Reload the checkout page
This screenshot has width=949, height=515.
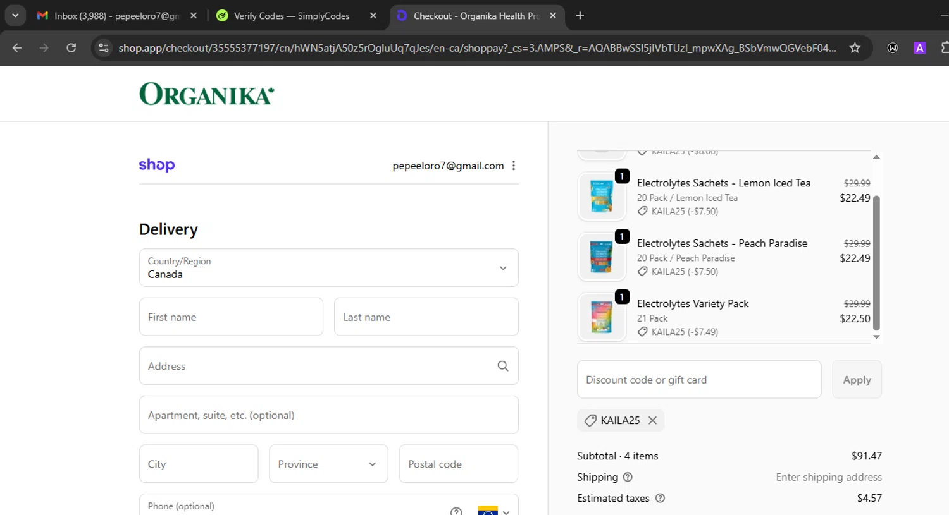(x=71, y=48)
